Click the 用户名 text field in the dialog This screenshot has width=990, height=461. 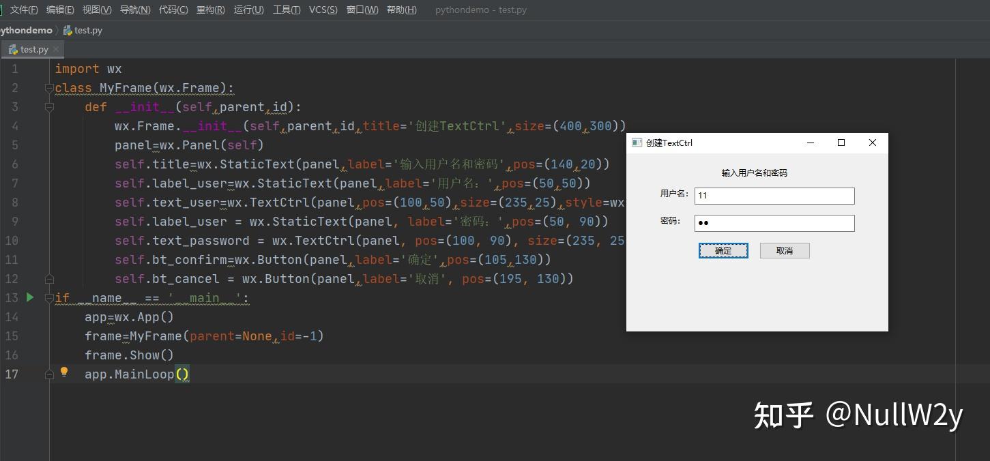pos(774,196)
